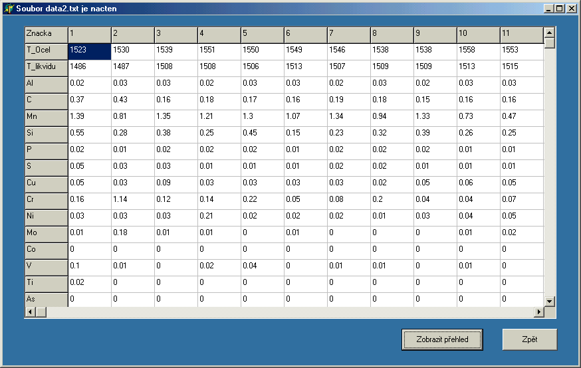Select column header 7
This screenshot has height=368, width=581.
pos(349,35)
